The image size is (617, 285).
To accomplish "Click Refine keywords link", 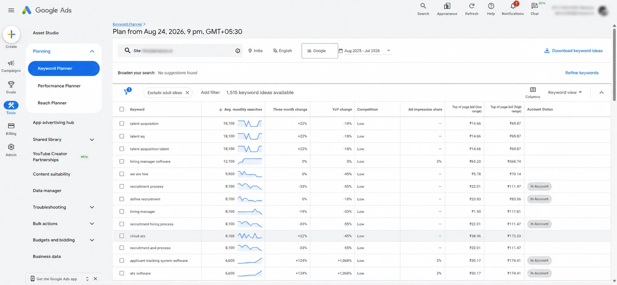I will coord(582,73).
